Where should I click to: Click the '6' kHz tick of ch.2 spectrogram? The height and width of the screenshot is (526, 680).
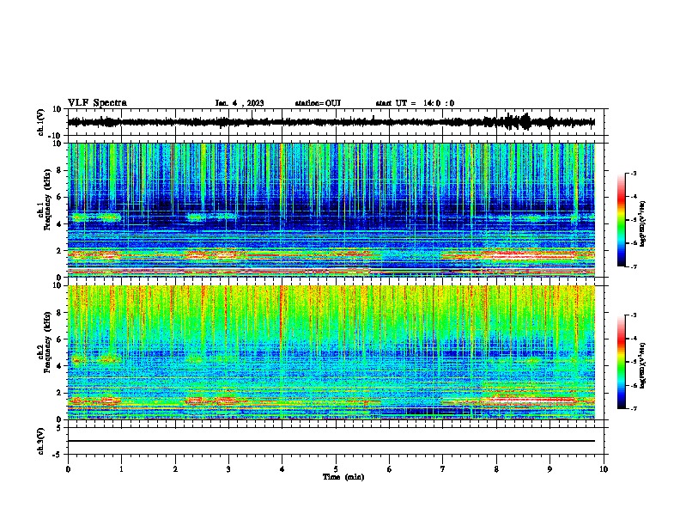[59, 339]
